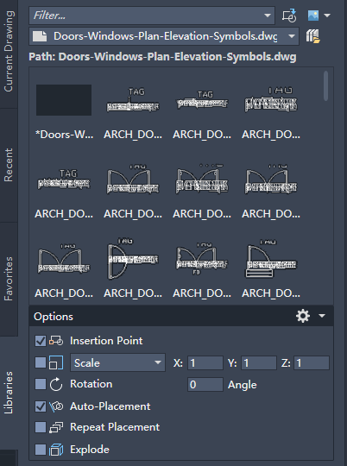Select the Libraries tab
The width and height of the screenshot is (347, 466).
pos(9,393)
